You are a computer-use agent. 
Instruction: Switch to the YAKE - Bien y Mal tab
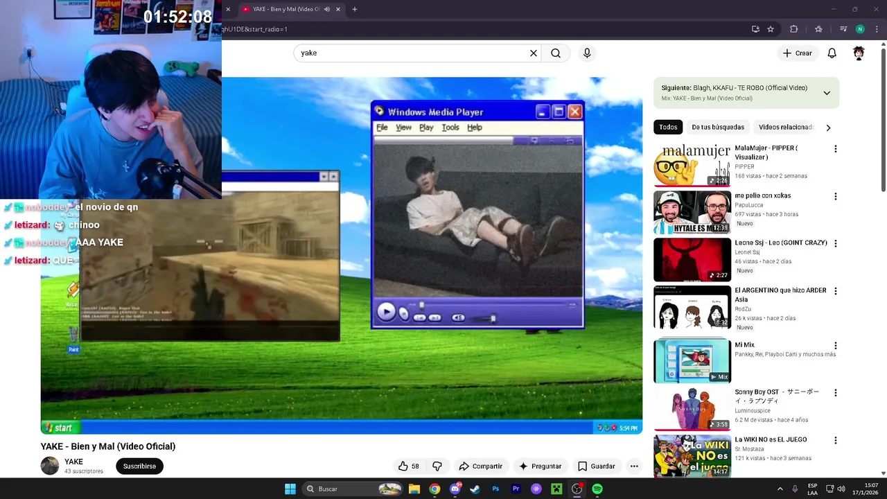(286, 9)
